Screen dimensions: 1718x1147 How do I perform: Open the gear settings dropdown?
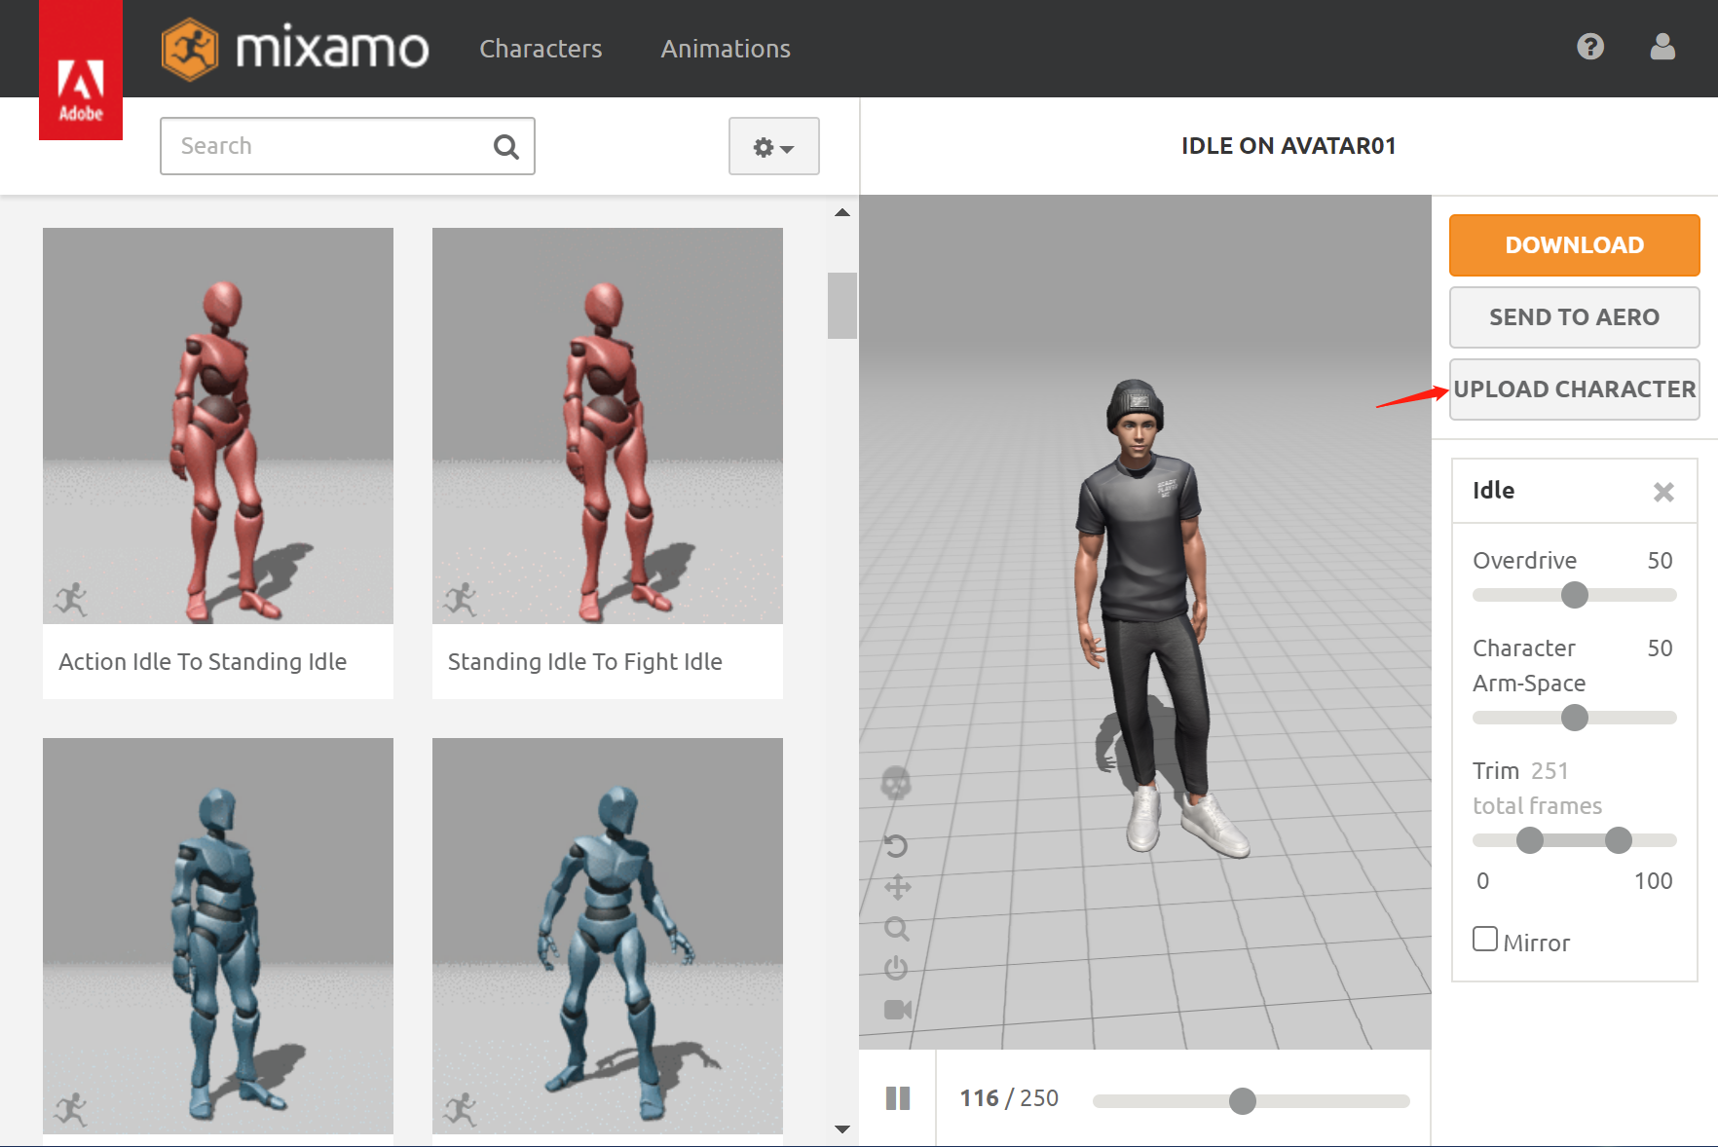point(773,146)
